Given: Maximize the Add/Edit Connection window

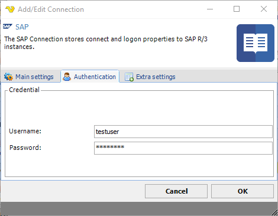Looking at the screenshot, I should tap(237, 9).
